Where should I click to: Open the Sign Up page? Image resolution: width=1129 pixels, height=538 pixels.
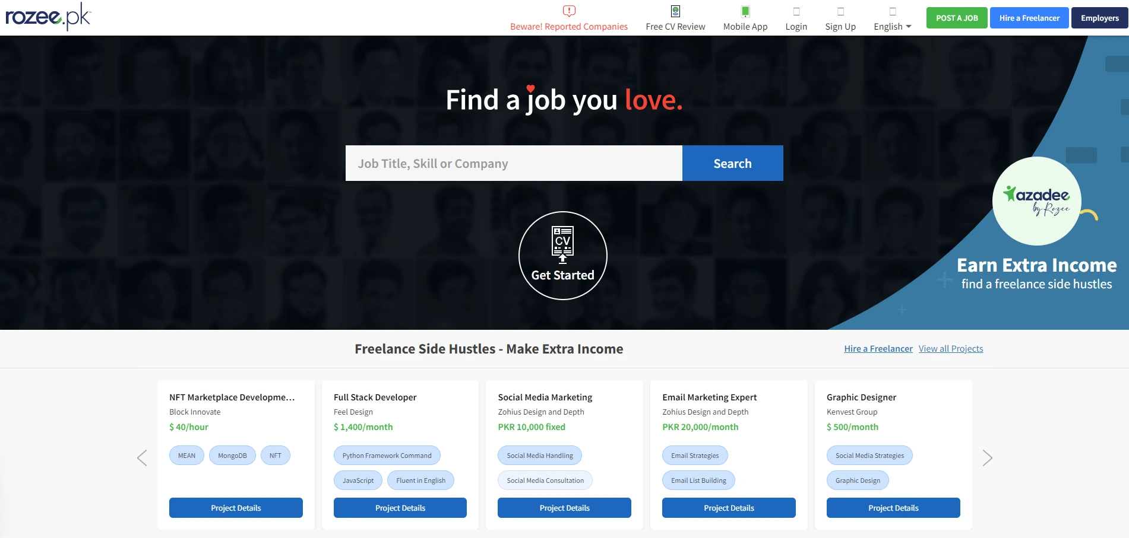point(840,27)
